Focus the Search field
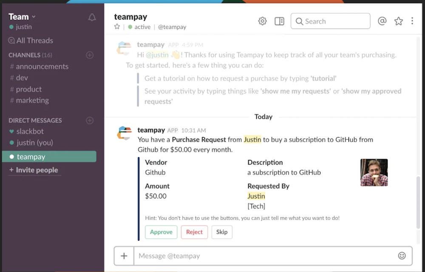Viewport: 425px width, 272px height. coord(330,21)
